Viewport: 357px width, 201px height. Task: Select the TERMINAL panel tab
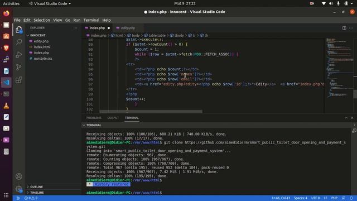pyautogui.click(x=132, y=118)
